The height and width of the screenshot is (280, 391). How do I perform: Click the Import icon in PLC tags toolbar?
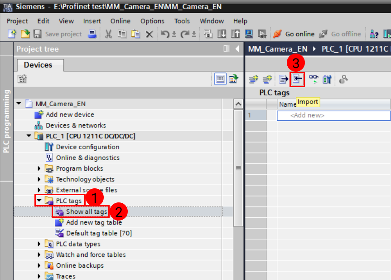pyautogui.click(x=297, y=79)
